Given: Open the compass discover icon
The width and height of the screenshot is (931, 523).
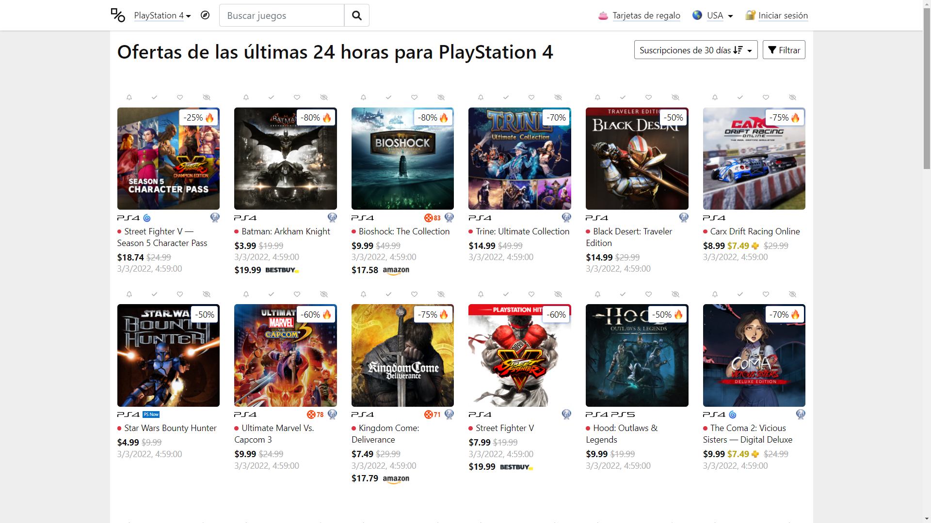Looking at the screenshot, I should pyautogui.click(x=205, y=15).
